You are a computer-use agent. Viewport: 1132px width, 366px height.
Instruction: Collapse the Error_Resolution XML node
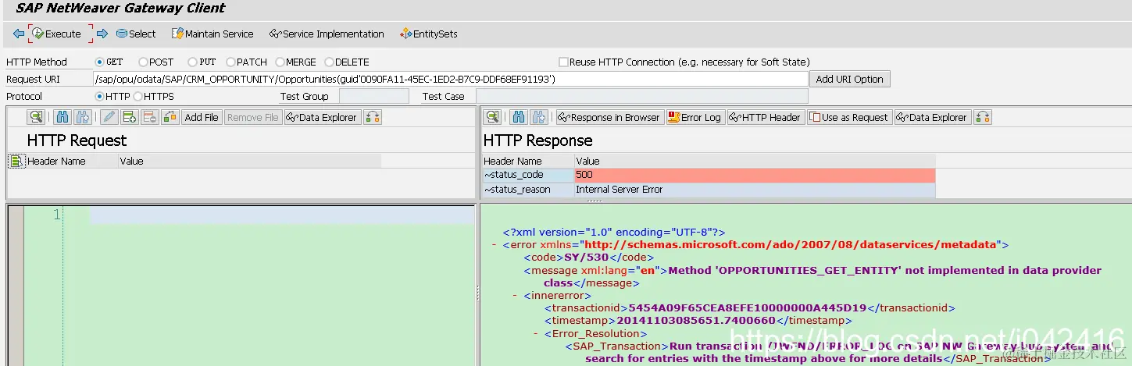click(536, 334)
